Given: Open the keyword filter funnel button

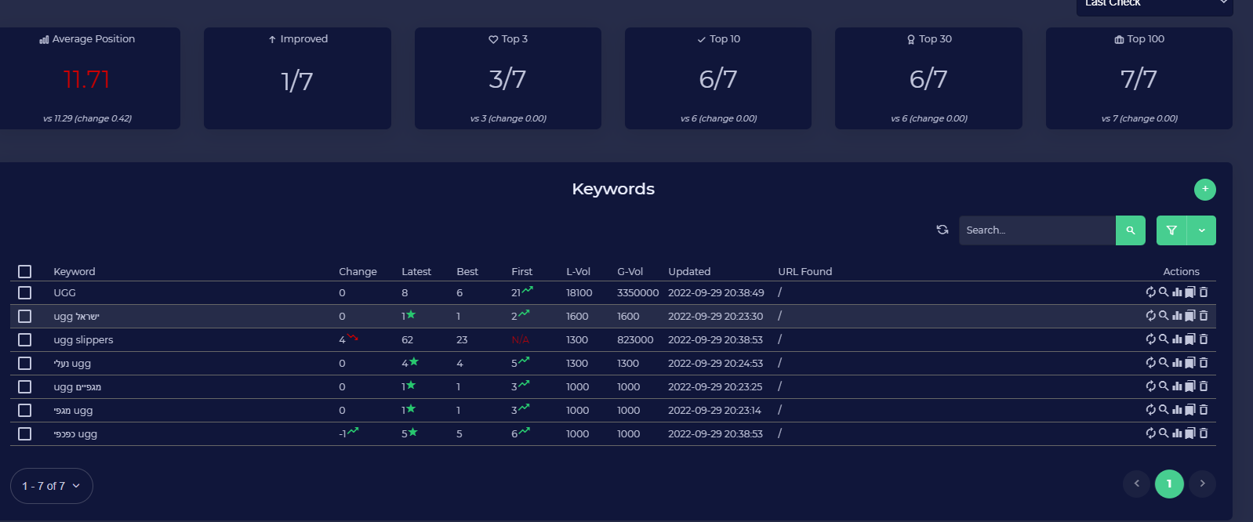Looking at the screenshot, I should click(x=1171, y=230).
